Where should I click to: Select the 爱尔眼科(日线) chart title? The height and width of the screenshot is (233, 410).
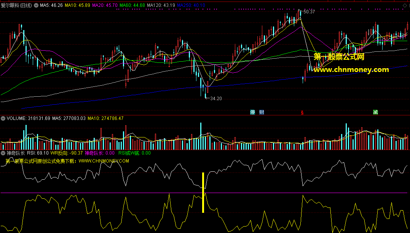point(16,5)
